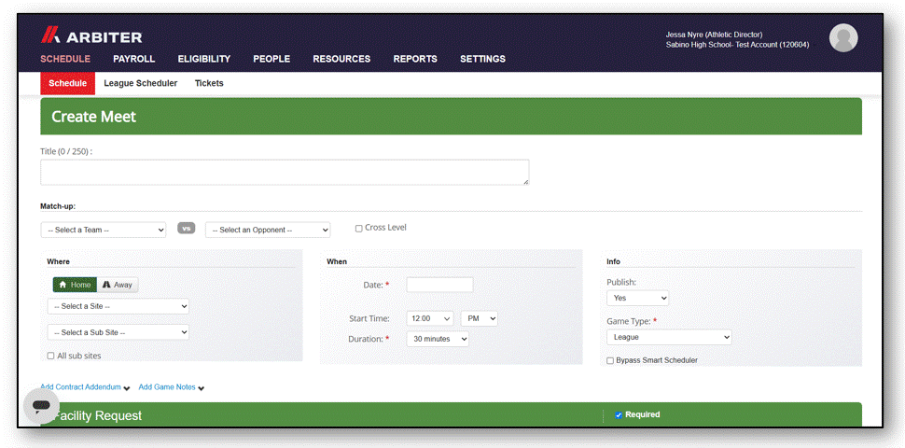Check All sub sites option

[x=50, y=357]
